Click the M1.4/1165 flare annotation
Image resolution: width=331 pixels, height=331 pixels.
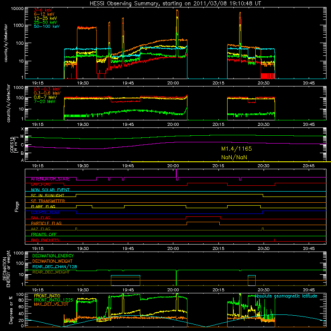click(x=236, y=149)
